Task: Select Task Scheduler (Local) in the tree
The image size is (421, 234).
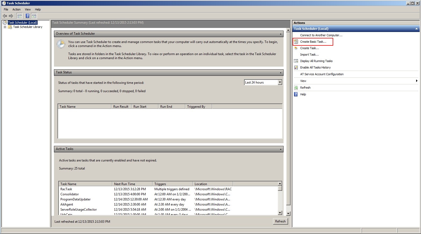Action: click(x=23, y=23)
